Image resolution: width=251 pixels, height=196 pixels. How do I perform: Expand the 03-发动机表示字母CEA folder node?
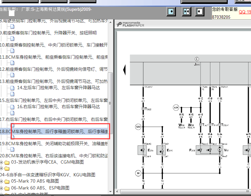pos(1,162)
